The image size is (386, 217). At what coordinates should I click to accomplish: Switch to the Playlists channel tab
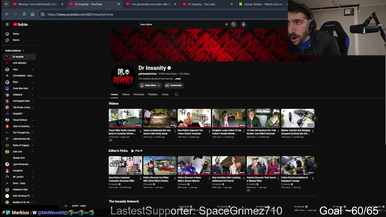point(153,94)
